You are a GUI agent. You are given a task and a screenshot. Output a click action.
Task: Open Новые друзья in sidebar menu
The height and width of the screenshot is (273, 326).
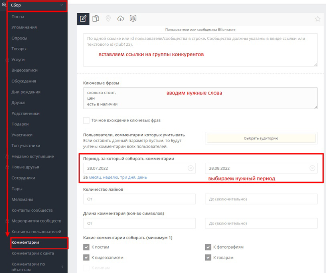coord(25,167)
